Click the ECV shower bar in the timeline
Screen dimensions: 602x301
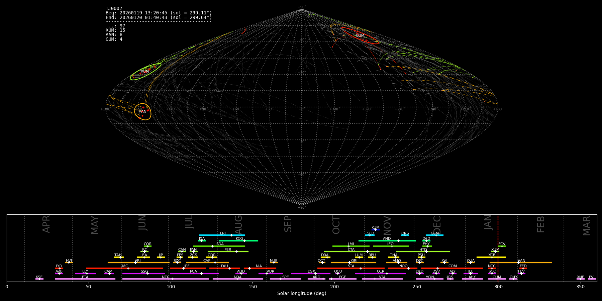point(502,246)
